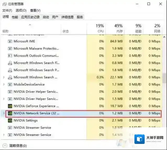This screenshot has width=167, height=150.
Task: Click icon of 0.3% CPU Windows Search row
Action: click(10, 77)
